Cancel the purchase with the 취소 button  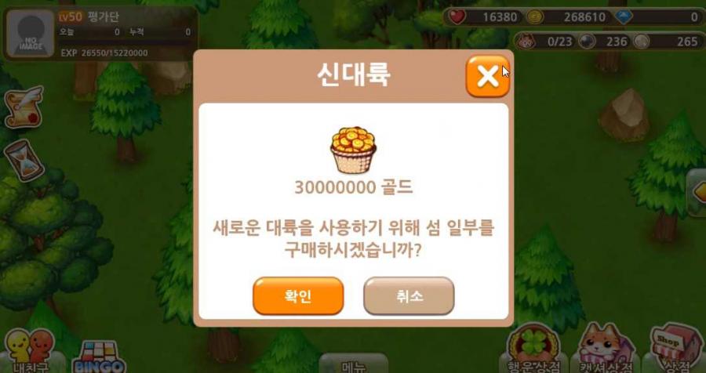pyautogui.click(x=409, y=296)
